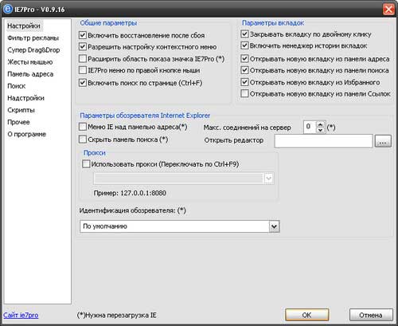Click the Отмена button
The width and height of the screenshot is (398, 326).
click(x=371, y=315)
